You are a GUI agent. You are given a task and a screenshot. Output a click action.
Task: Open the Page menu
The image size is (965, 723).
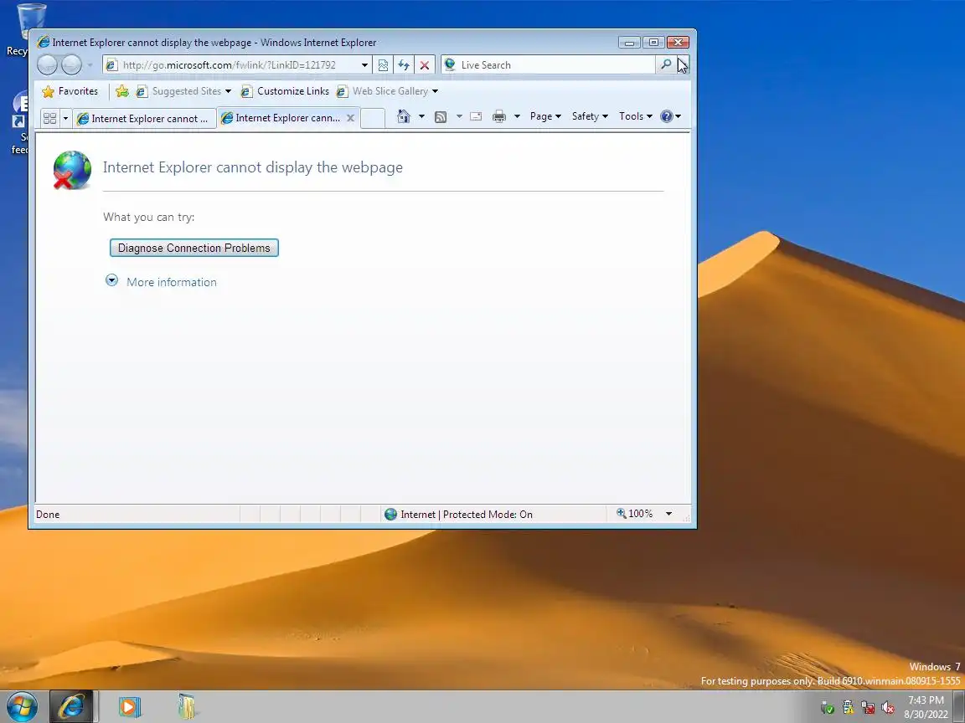coord(545,116)
